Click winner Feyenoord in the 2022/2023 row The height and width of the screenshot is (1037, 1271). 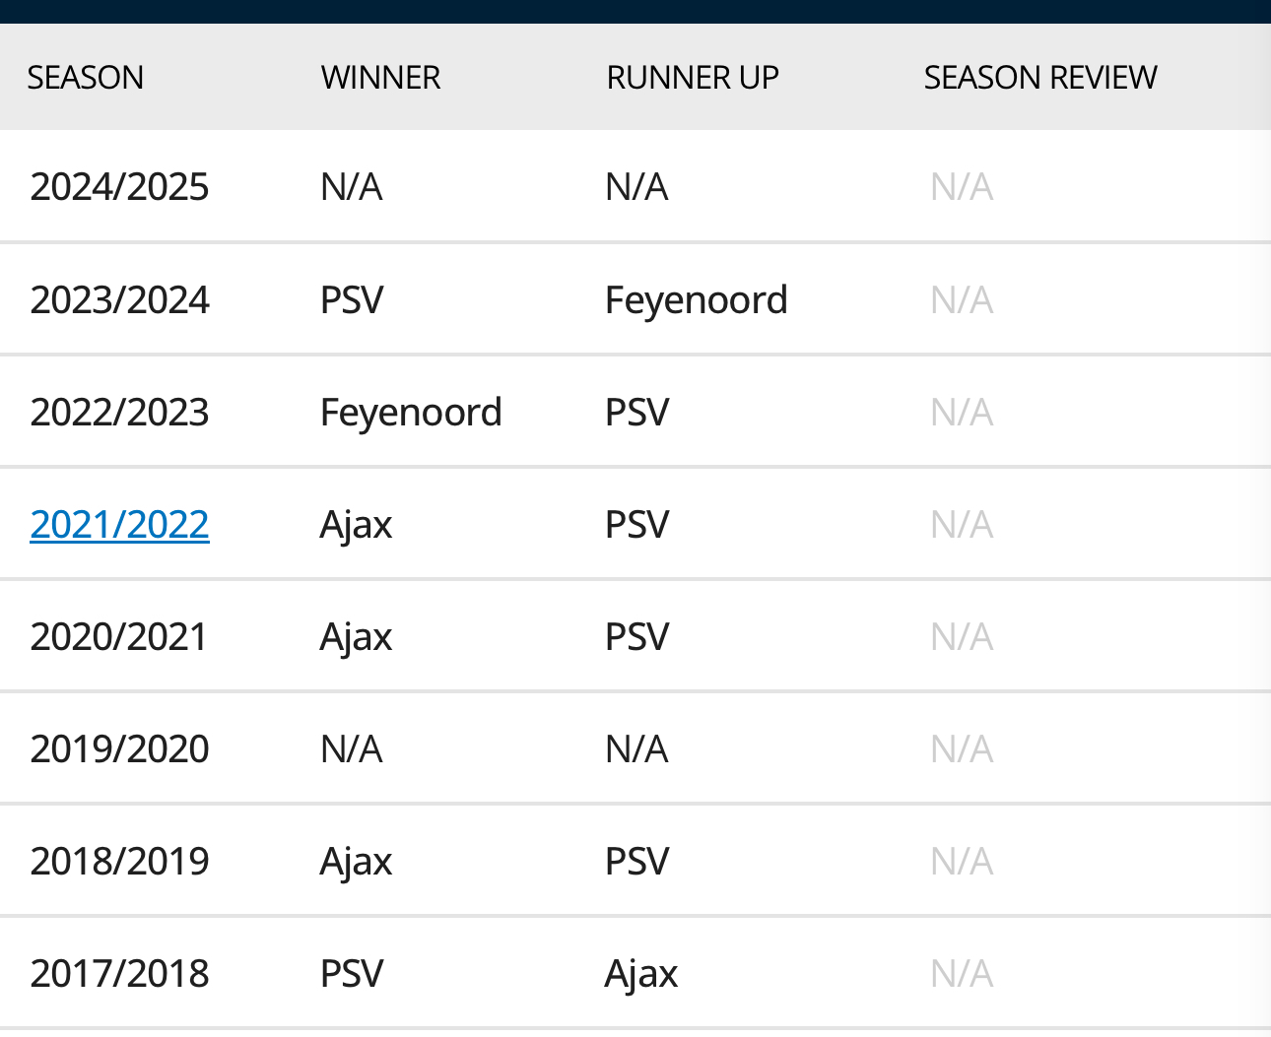pyautogui.click(x=411, y=413)
